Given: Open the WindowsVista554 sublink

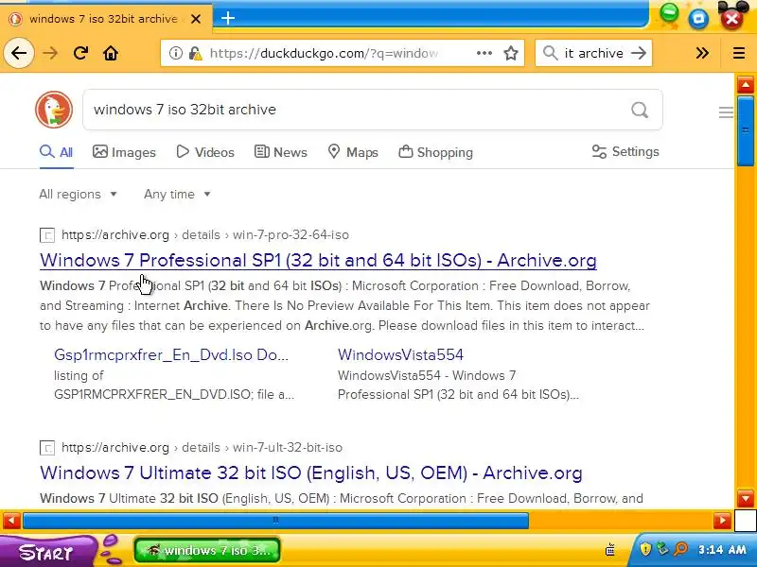Looking at the screenshot, I should (400, 355).
